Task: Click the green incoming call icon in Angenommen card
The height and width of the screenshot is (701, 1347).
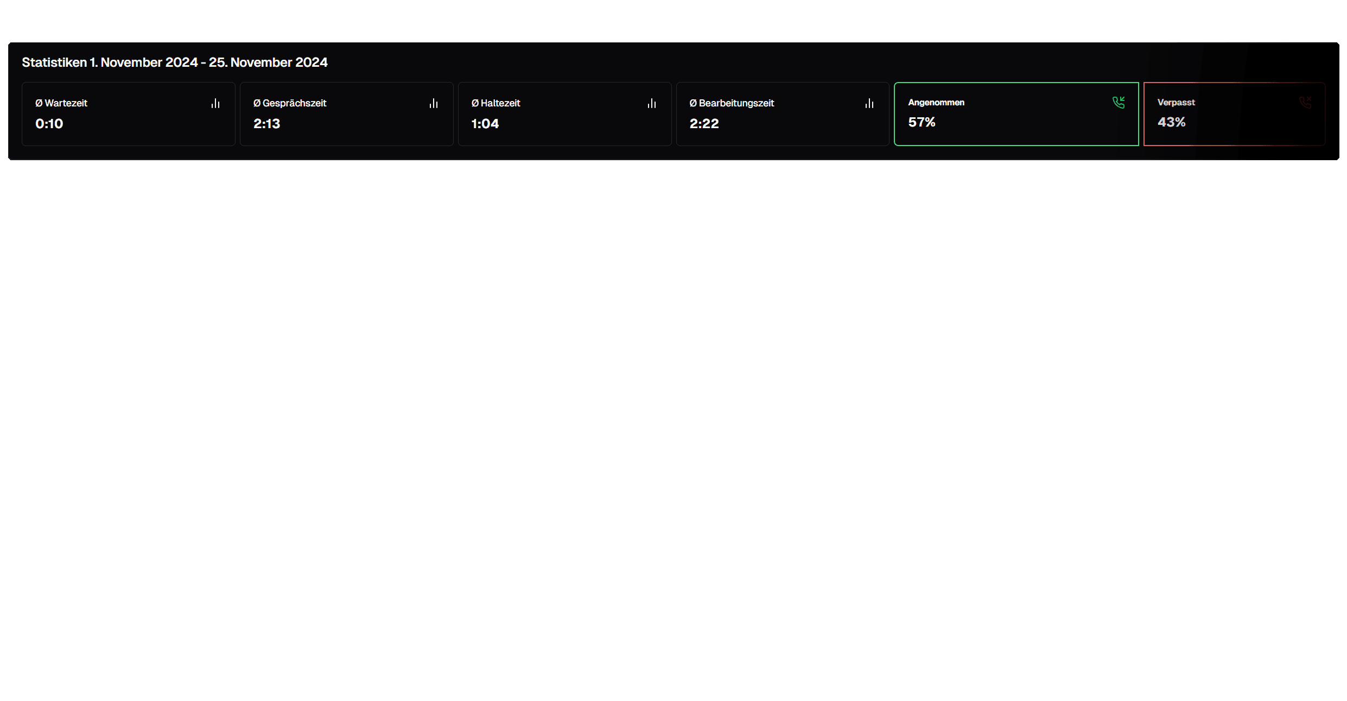Action: click(1119, 103)
